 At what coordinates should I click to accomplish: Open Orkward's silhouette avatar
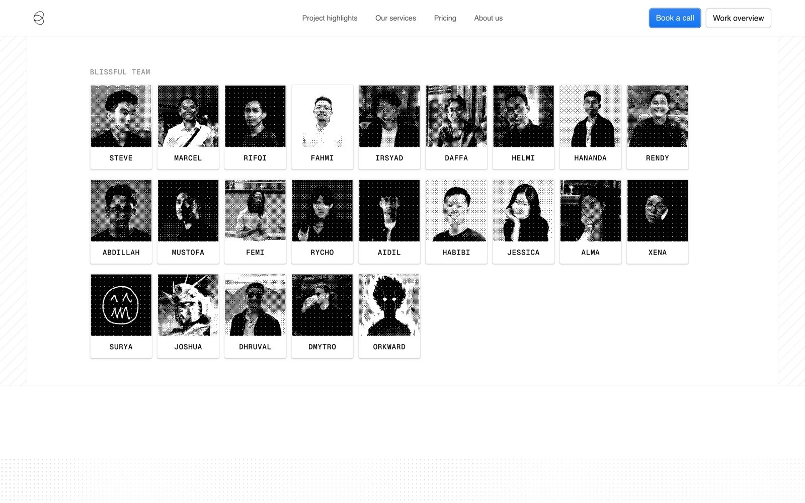coord(389,305)
